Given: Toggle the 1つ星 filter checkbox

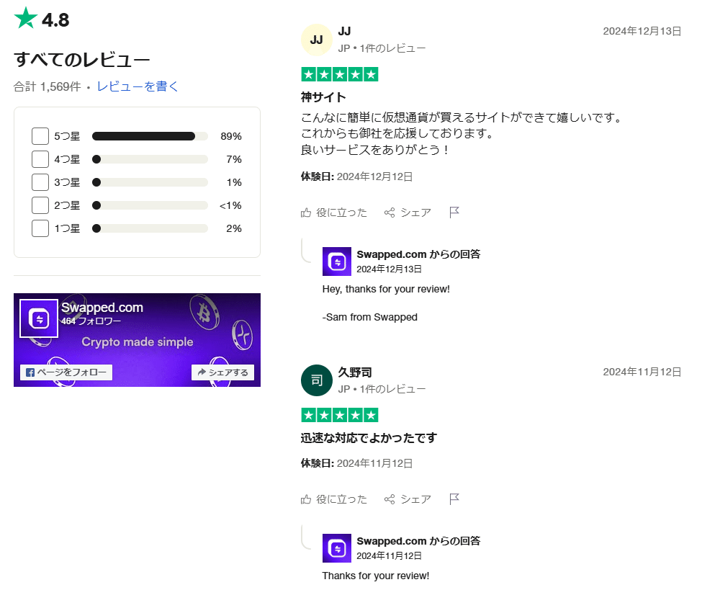Looking at the screenshot, I should (40, 228).
